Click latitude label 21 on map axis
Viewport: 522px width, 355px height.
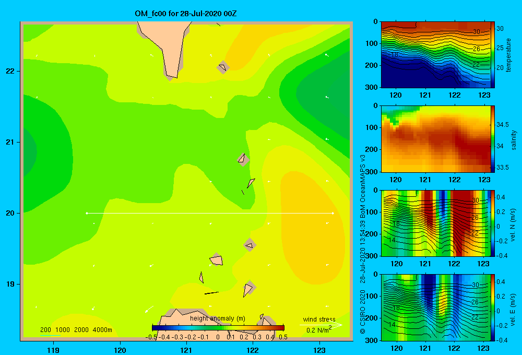click(10, 142)
